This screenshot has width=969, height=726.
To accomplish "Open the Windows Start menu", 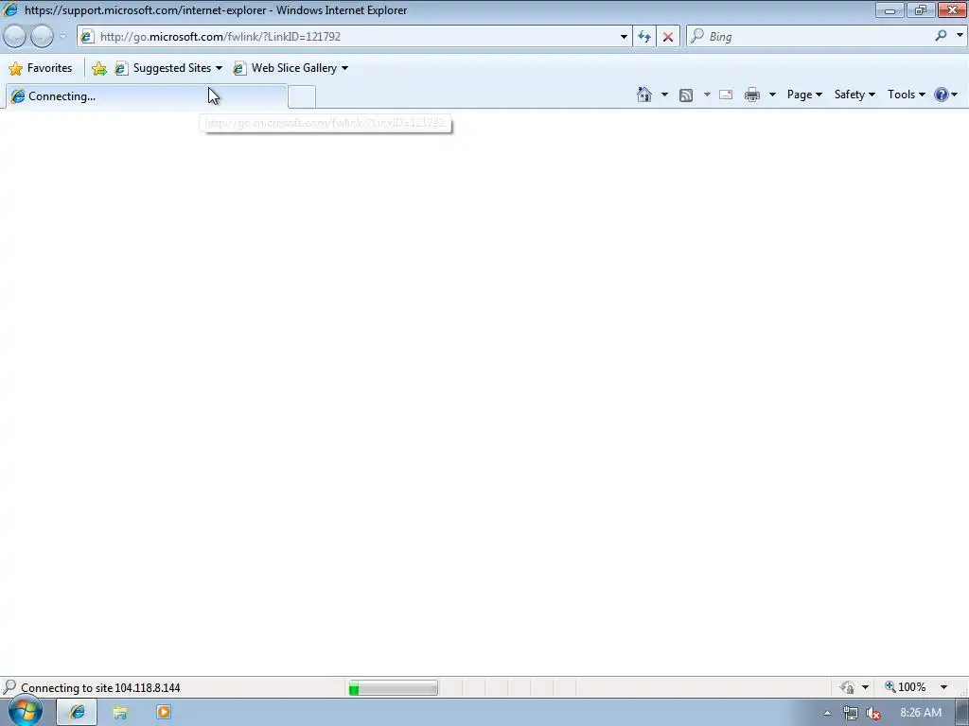I will (24, 711).
